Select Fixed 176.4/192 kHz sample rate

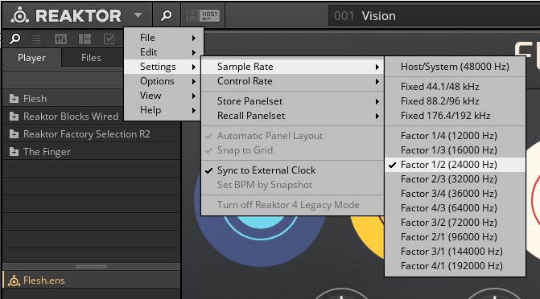tap(455, 116)
